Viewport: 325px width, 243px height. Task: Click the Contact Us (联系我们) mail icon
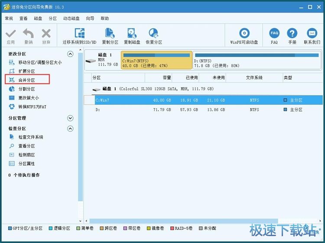pyautogui.click(x=312, y=33)
